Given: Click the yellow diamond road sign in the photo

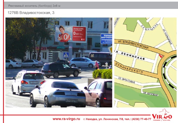Looking at the screenshot, I should tap(110, 48).
